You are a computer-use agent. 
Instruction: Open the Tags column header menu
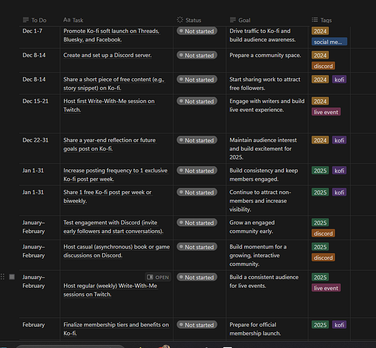point(327,20)
